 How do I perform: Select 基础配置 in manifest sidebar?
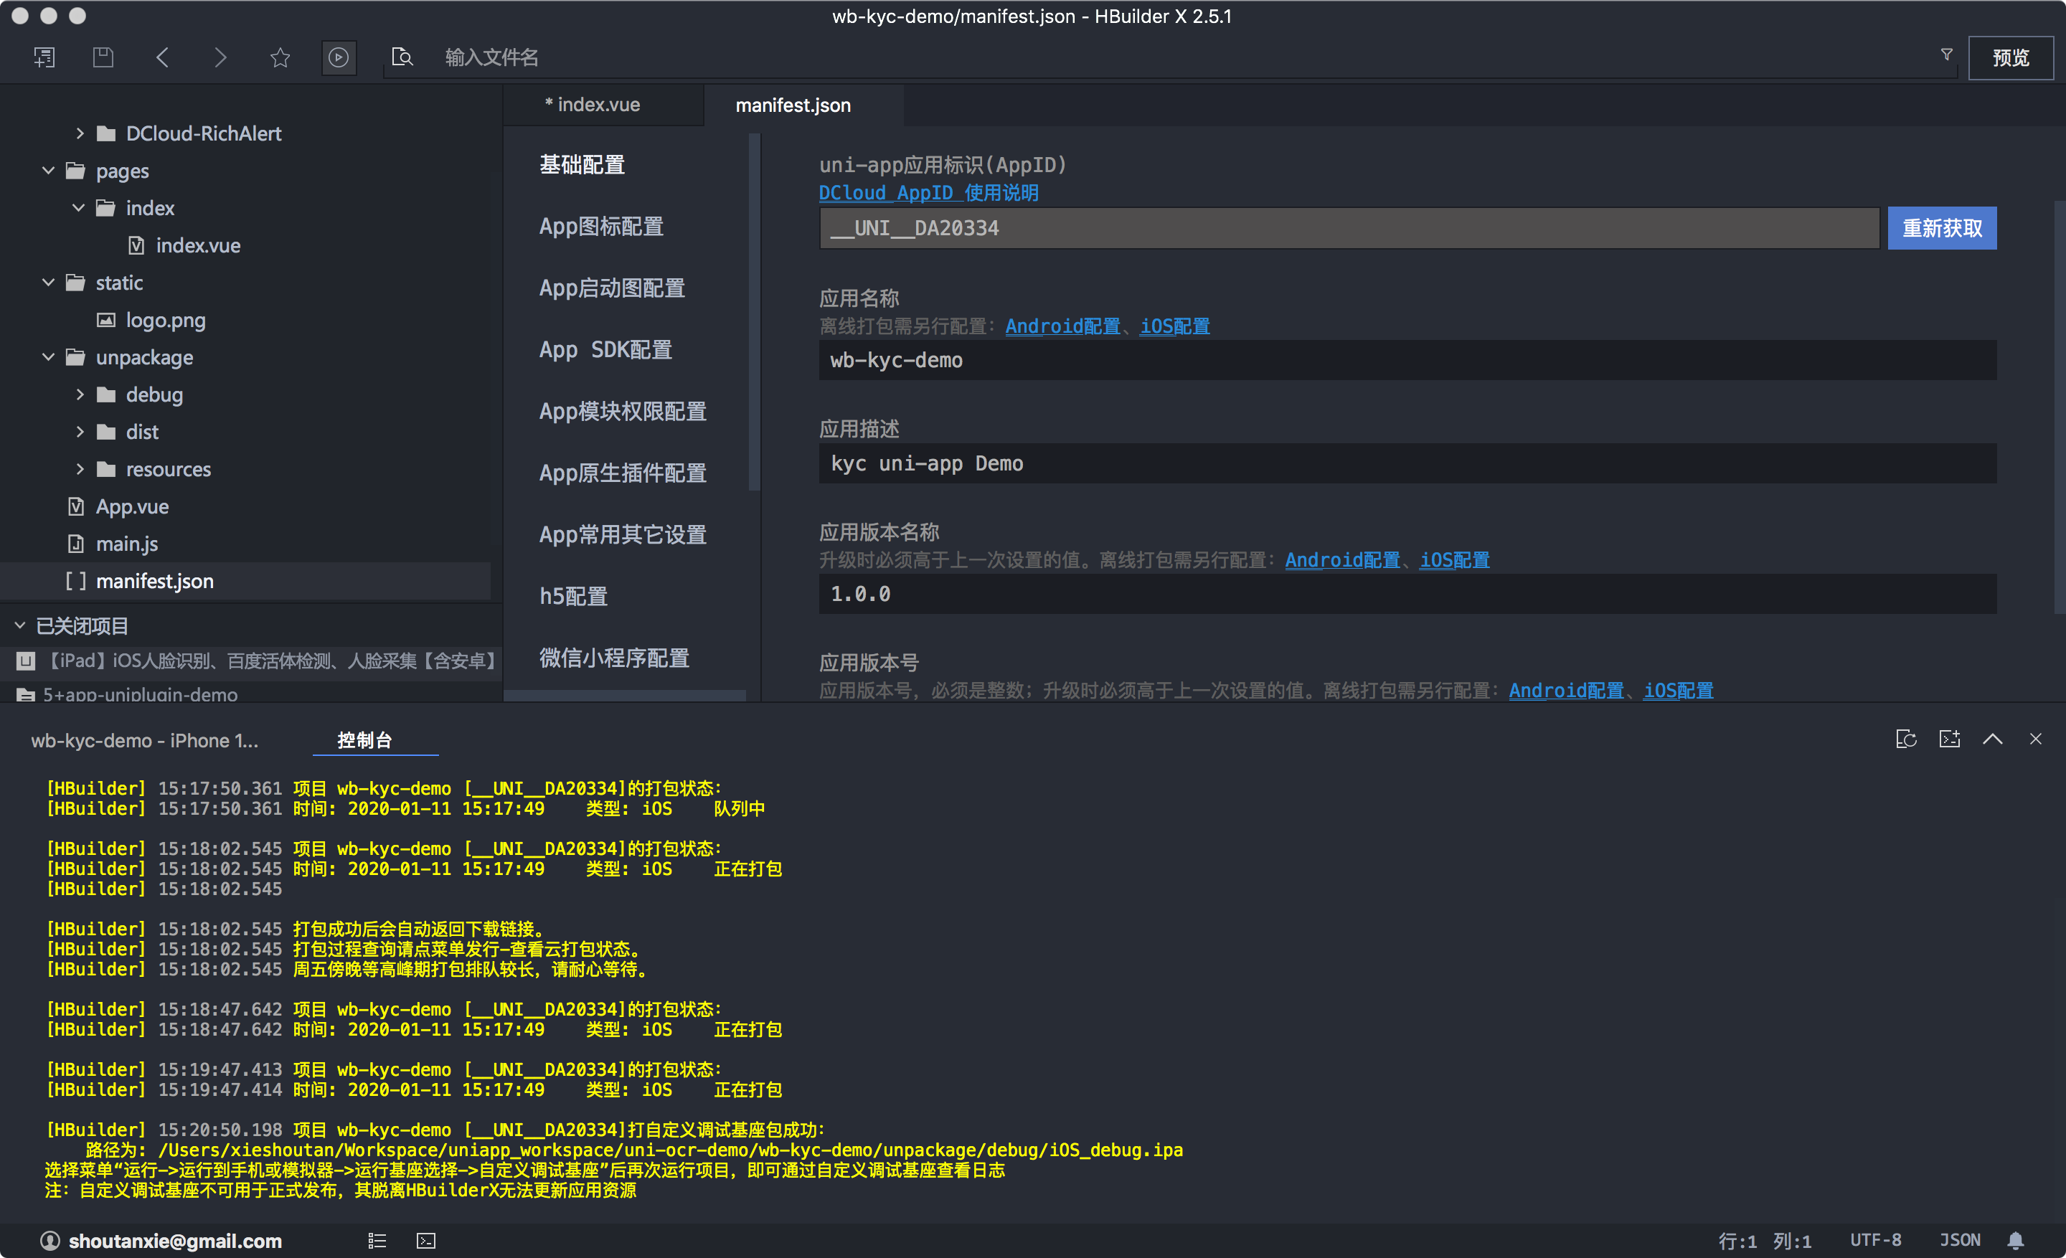[582, 165]
